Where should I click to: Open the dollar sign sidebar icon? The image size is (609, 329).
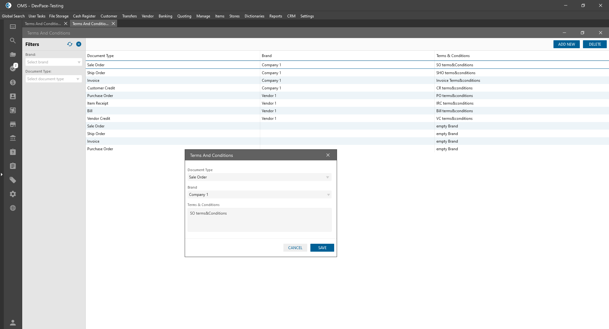pos(13,82)
